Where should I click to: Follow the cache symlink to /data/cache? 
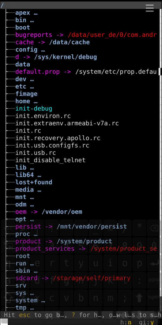click(24, 42)
